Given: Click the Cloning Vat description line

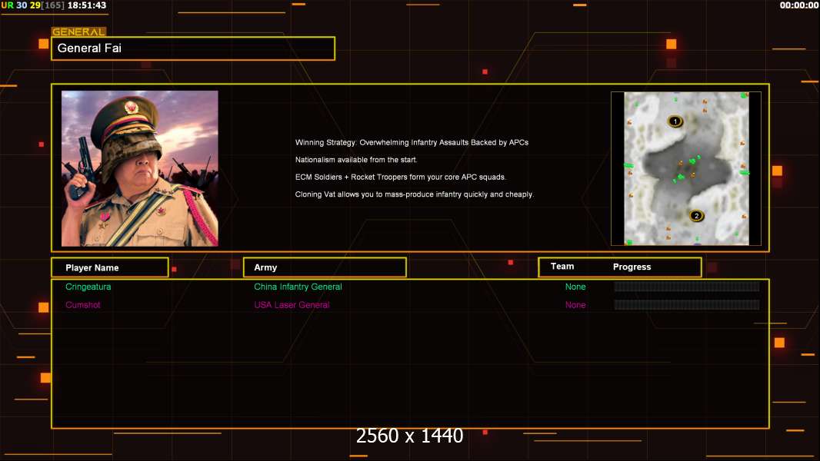Looking at the screenshot, I should click(414, 194).
